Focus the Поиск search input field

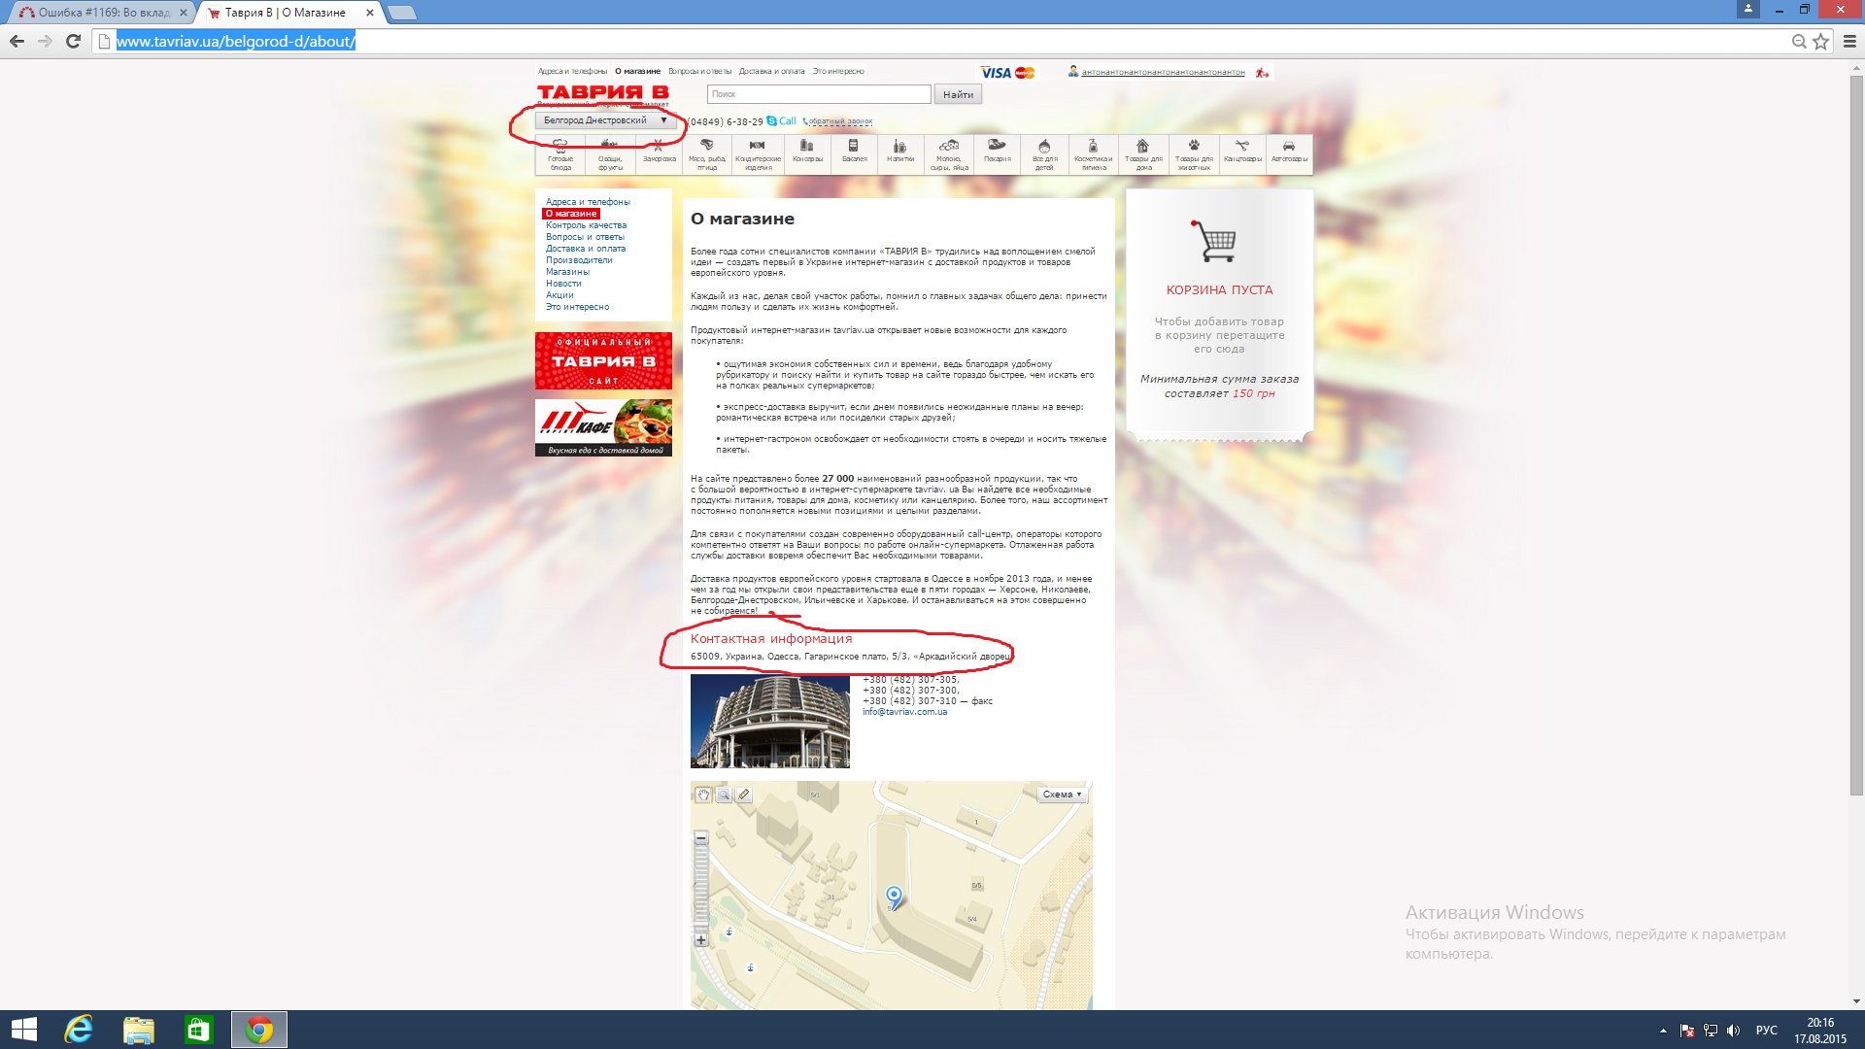[818, 94]
